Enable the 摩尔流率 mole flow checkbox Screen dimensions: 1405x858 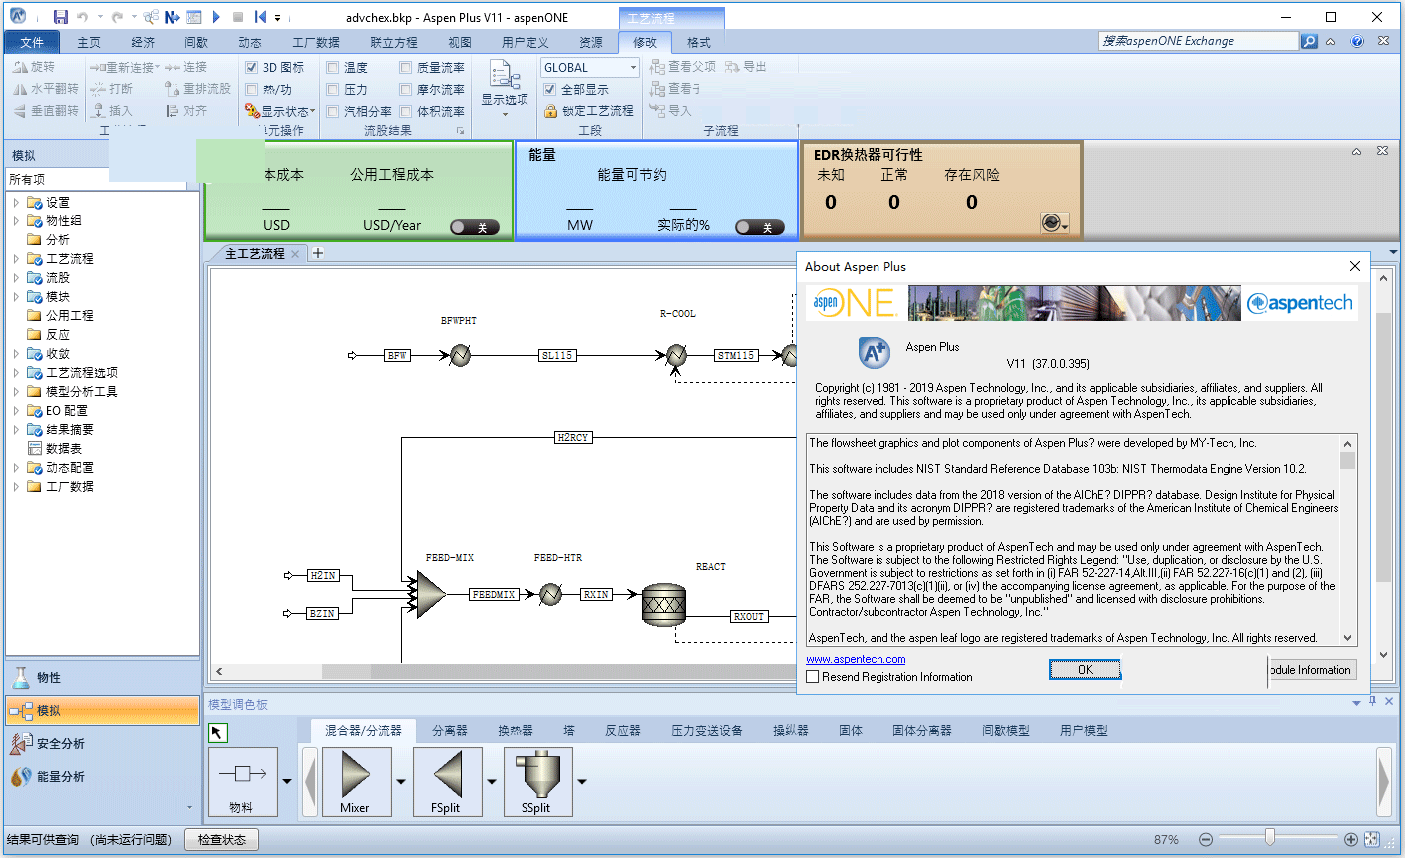point(406,90)
